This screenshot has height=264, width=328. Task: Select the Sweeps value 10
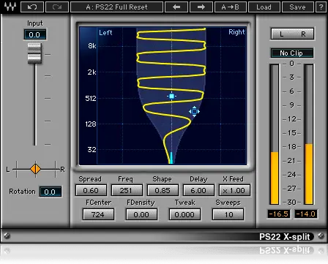228,214
